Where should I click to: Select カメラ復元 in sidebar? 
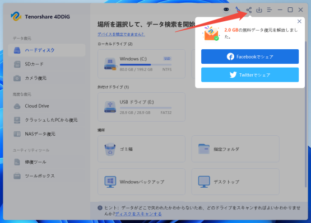(47, 78)
